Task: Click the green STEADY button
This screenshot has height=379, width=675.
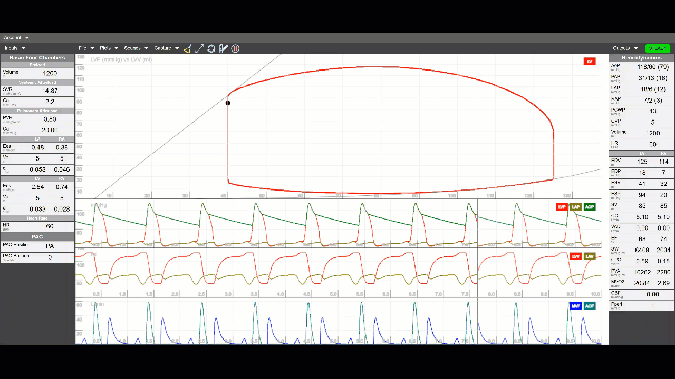Action: [657, 48]
